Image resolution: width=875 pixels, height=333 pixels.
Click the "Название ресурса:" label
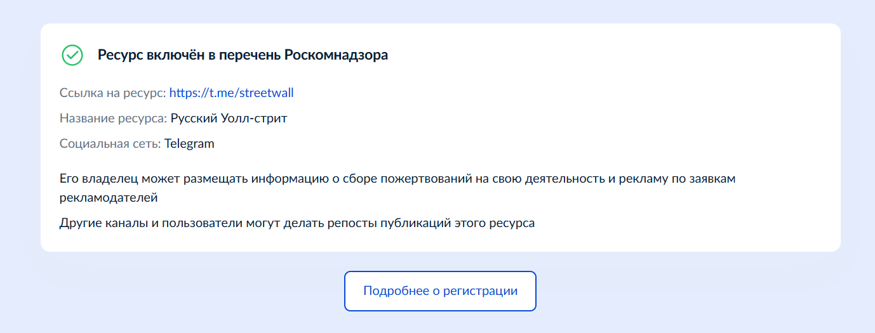tap(113, 119)
